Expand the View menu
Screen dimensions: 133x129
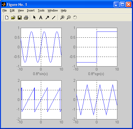tap(21, 10)
